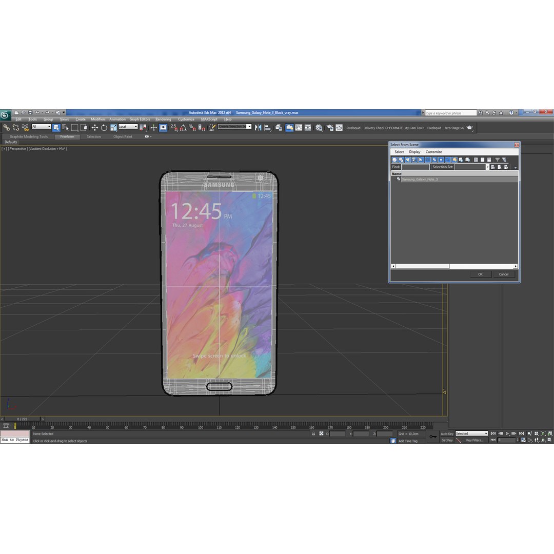The height and width of the screenshot is (554, 554).
Task: Open the MAXScript menu
Action: click(x=209, y=119)
